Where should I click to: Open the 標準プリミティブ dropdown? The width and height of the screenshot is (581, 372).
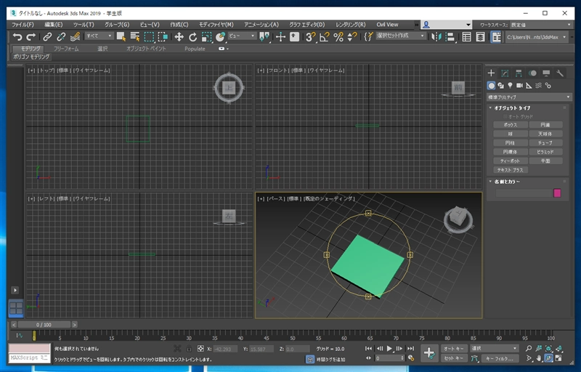point(529,97)
